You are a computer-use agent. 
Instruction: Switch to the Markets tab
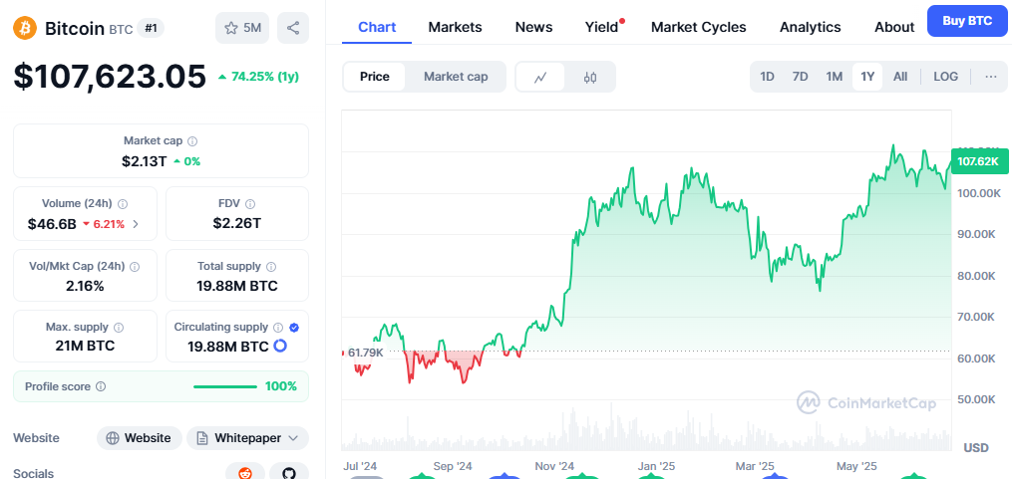[455, 27]
